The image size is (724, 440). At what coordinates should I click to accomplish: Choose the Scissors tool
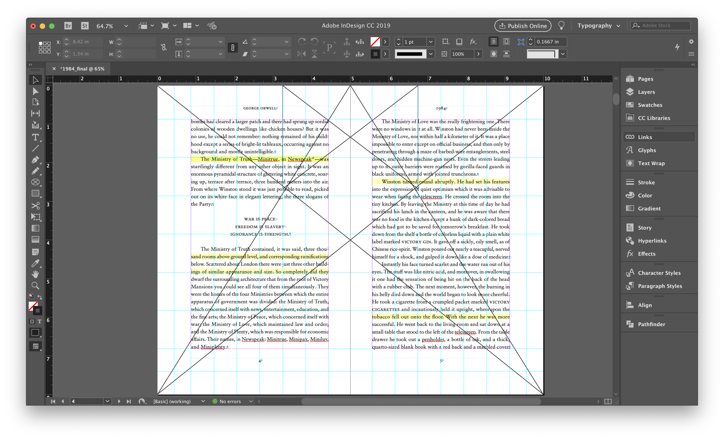click(35, 206)
